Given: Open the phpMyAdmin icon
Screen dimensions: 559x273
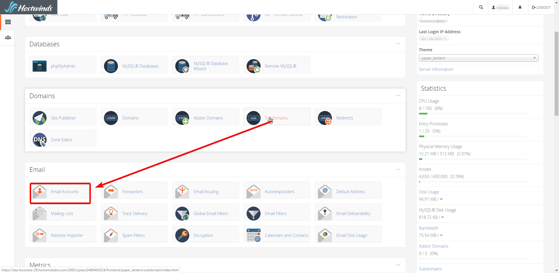Looking at the screenshot, I should 40,66.
